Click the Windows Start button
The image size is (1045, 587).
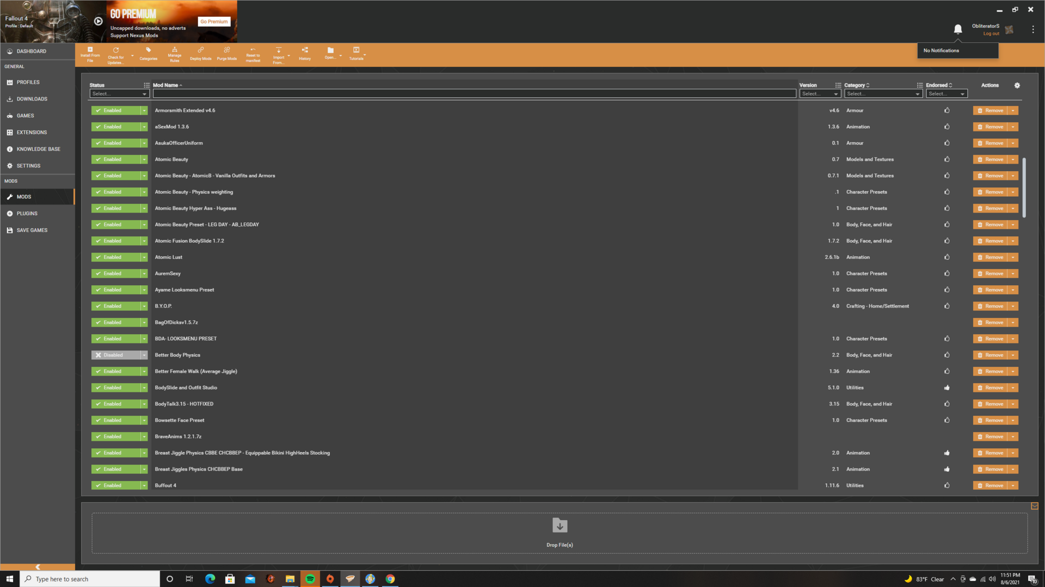(10, 579)
